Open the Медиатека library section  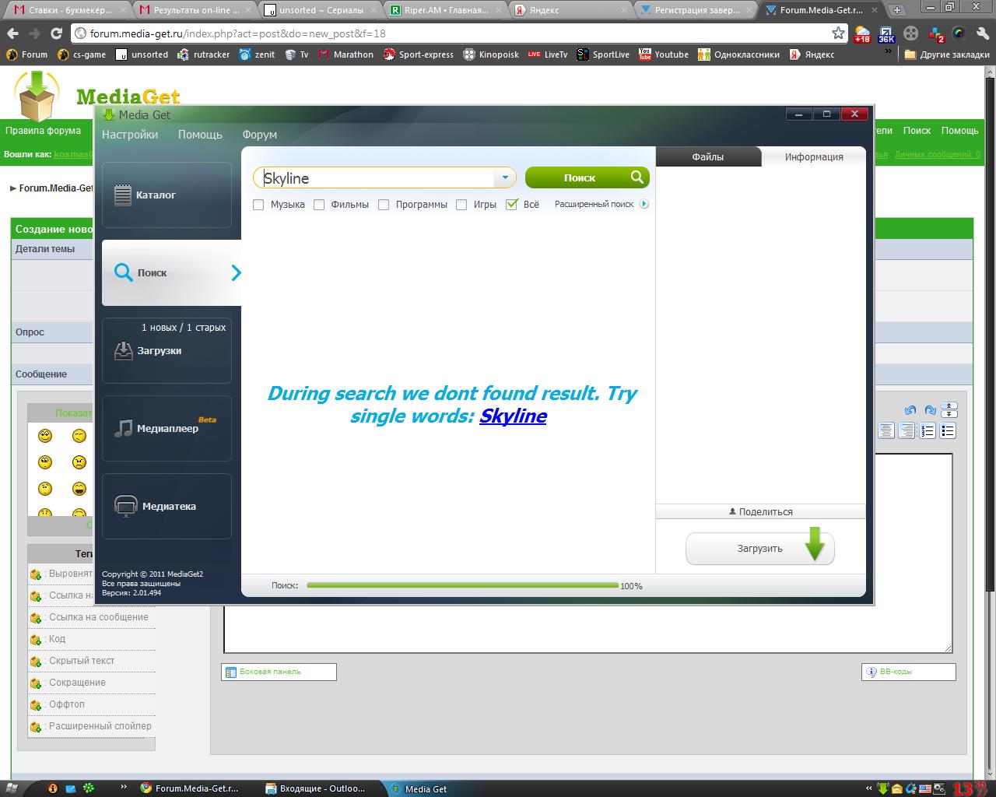(x=167, y=506)
